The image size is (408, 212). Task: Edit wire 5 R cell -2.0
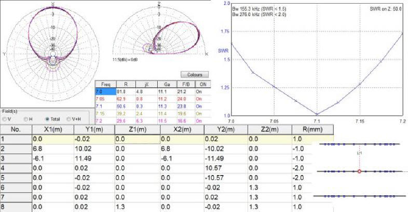[302, 178]
